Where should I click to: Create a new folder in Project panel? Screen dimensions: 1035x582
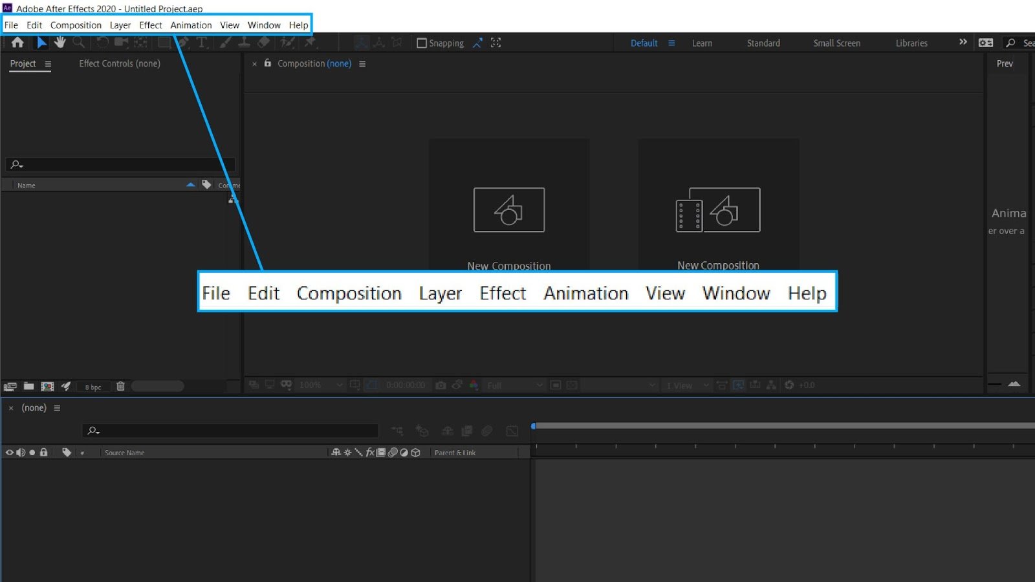[x=28, y=386]
